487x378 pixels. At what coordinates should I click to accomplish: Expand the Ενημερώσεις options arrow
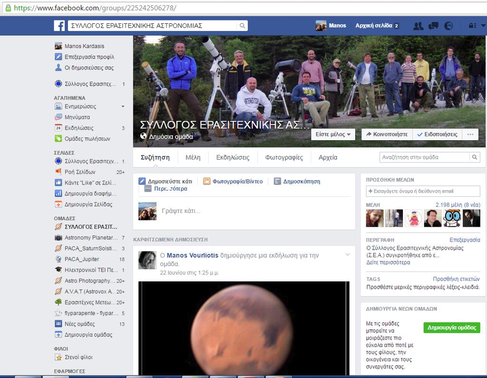click(x=123, y=107)
